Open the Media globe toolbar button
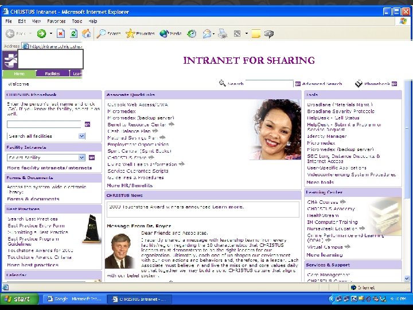Viewport: 413px width, 310px height. (x=170, y=33)
